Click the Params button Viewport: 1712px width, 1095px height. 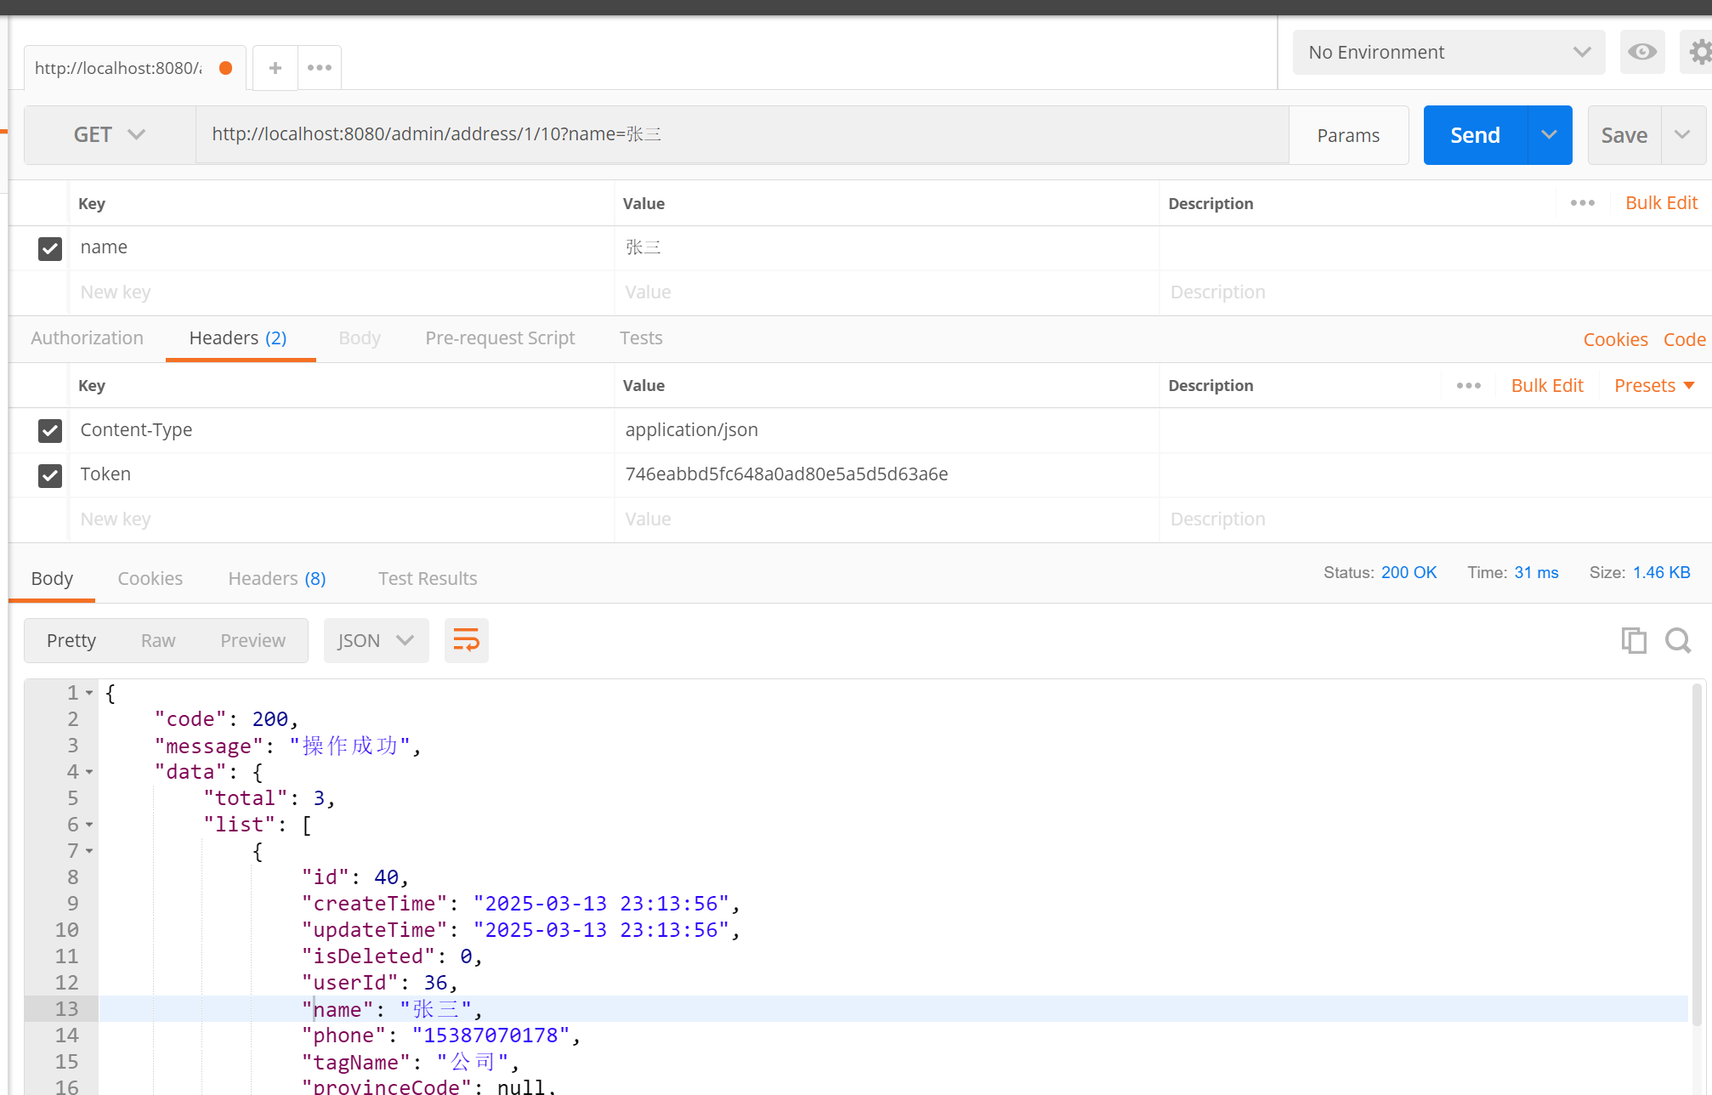(1348, 134)
